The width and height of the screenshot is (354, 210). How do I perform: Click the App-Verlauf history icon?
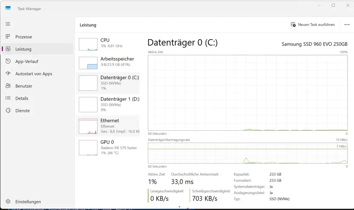8,61
